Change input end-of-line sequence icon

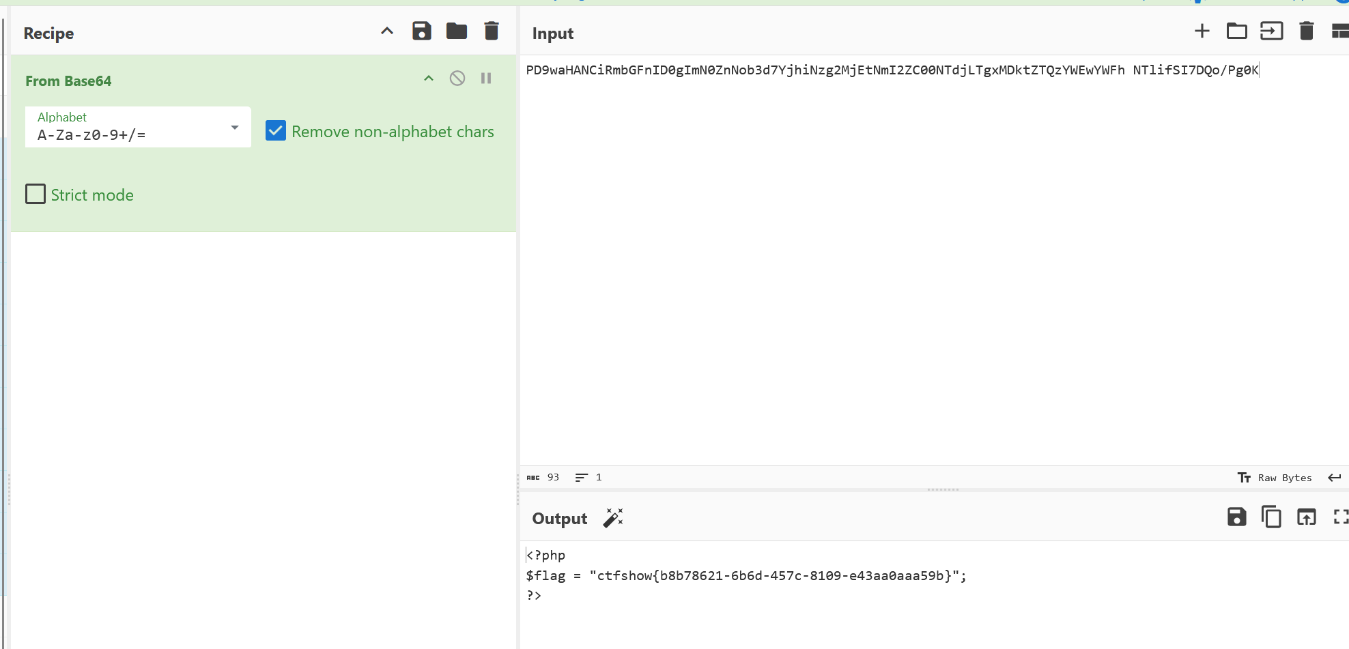(1335, 478)
